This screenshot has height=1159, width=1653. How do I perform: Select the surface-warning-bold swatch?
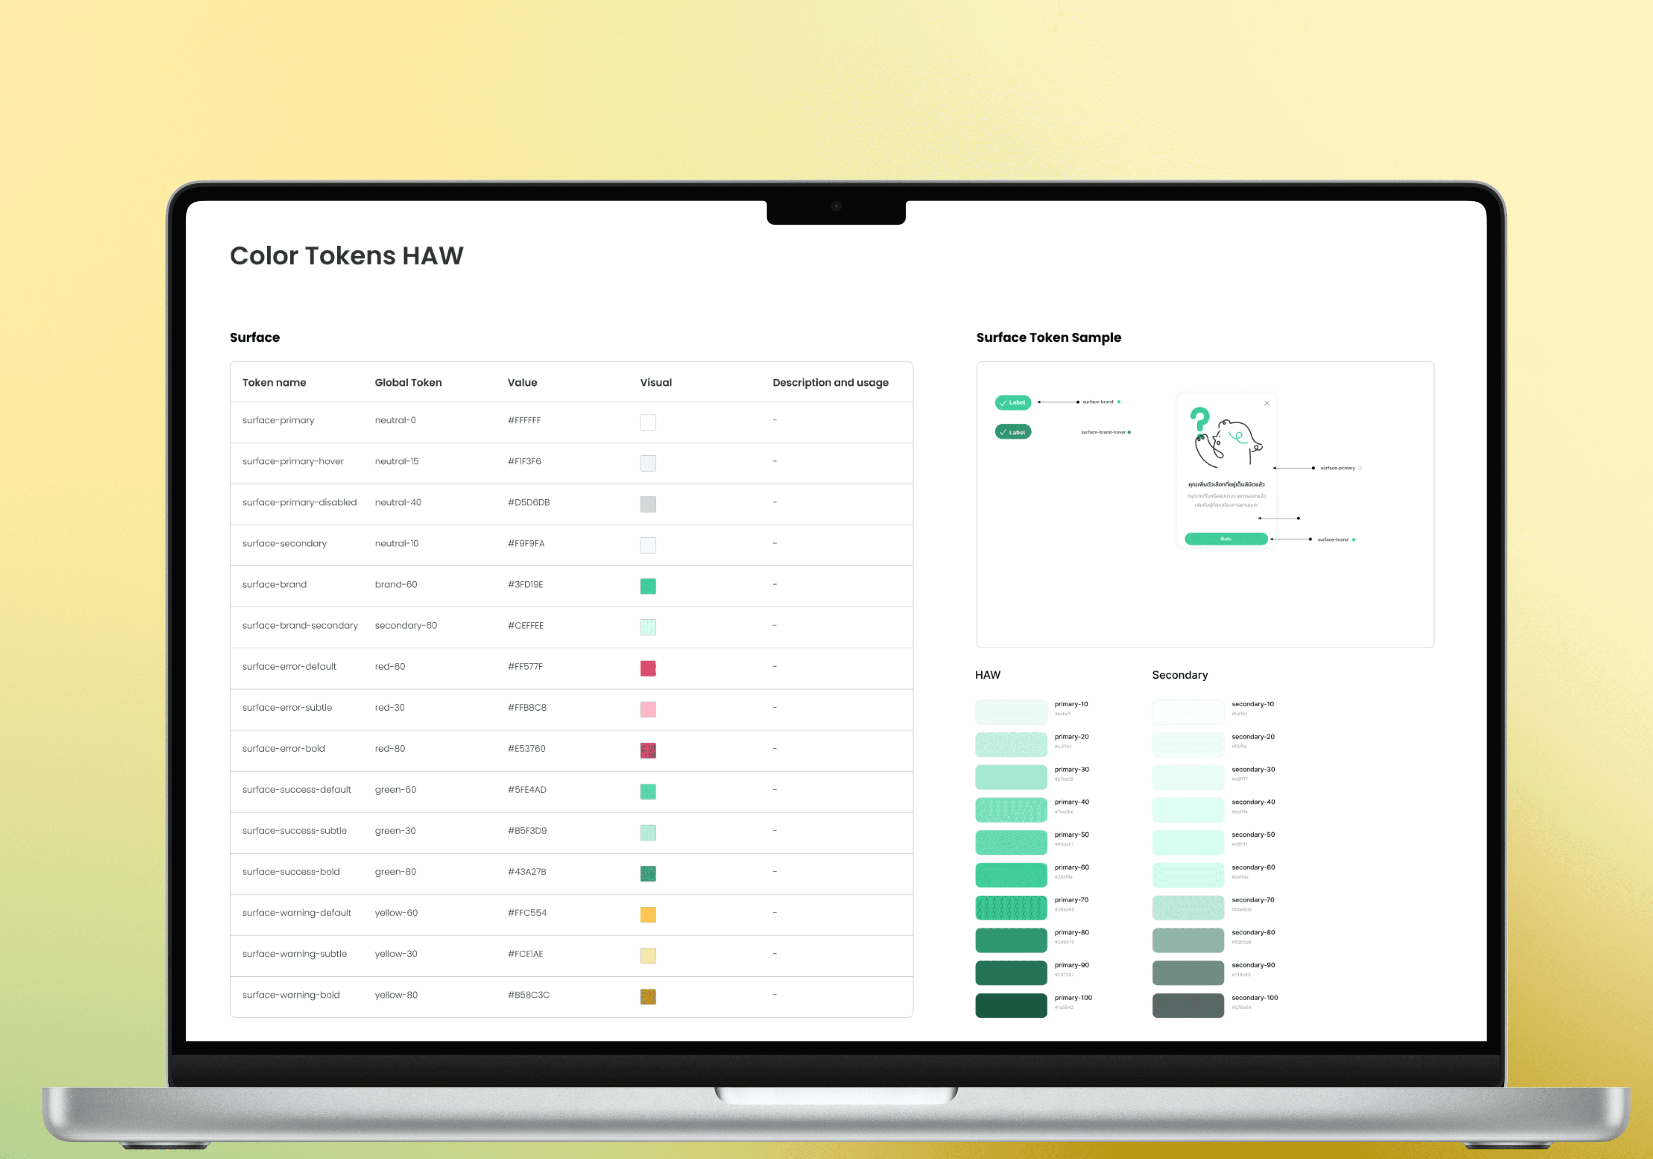tap(648, 997)
